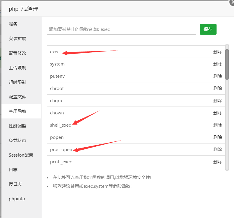The width and height of the screenshot is (234, 218).
Task: Delete the shell_exec row
Action: (x=217, y=125)
